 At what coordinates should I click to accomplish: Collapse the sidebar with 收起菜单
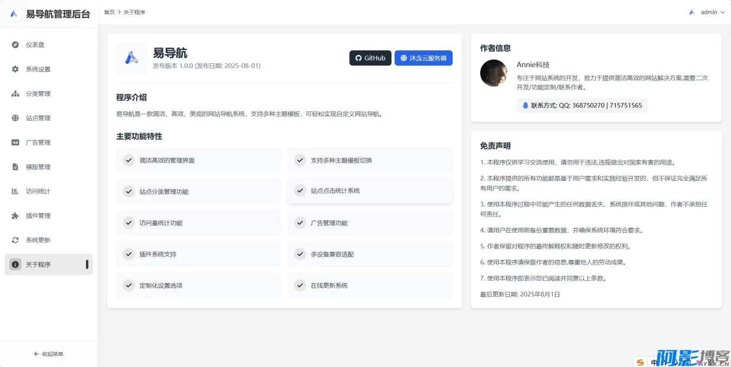click(49, 354)
